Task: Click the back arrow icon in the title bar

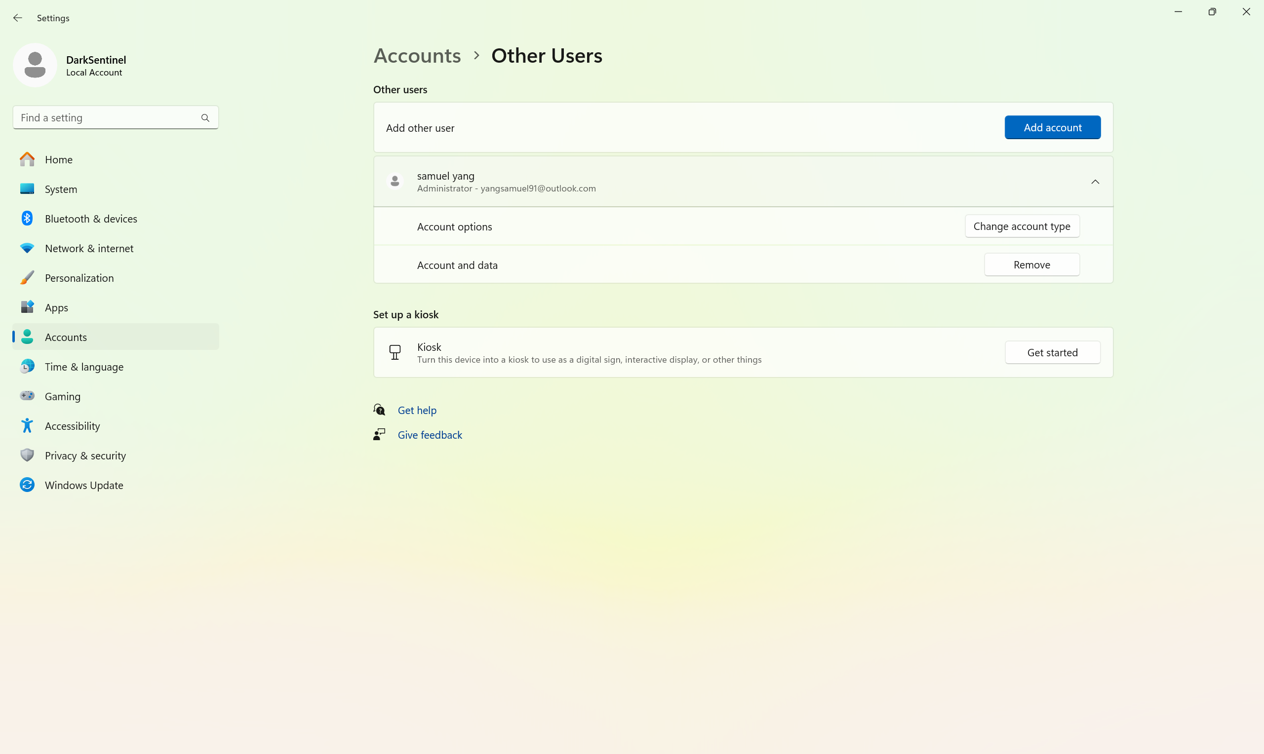Action: [18, 18]
